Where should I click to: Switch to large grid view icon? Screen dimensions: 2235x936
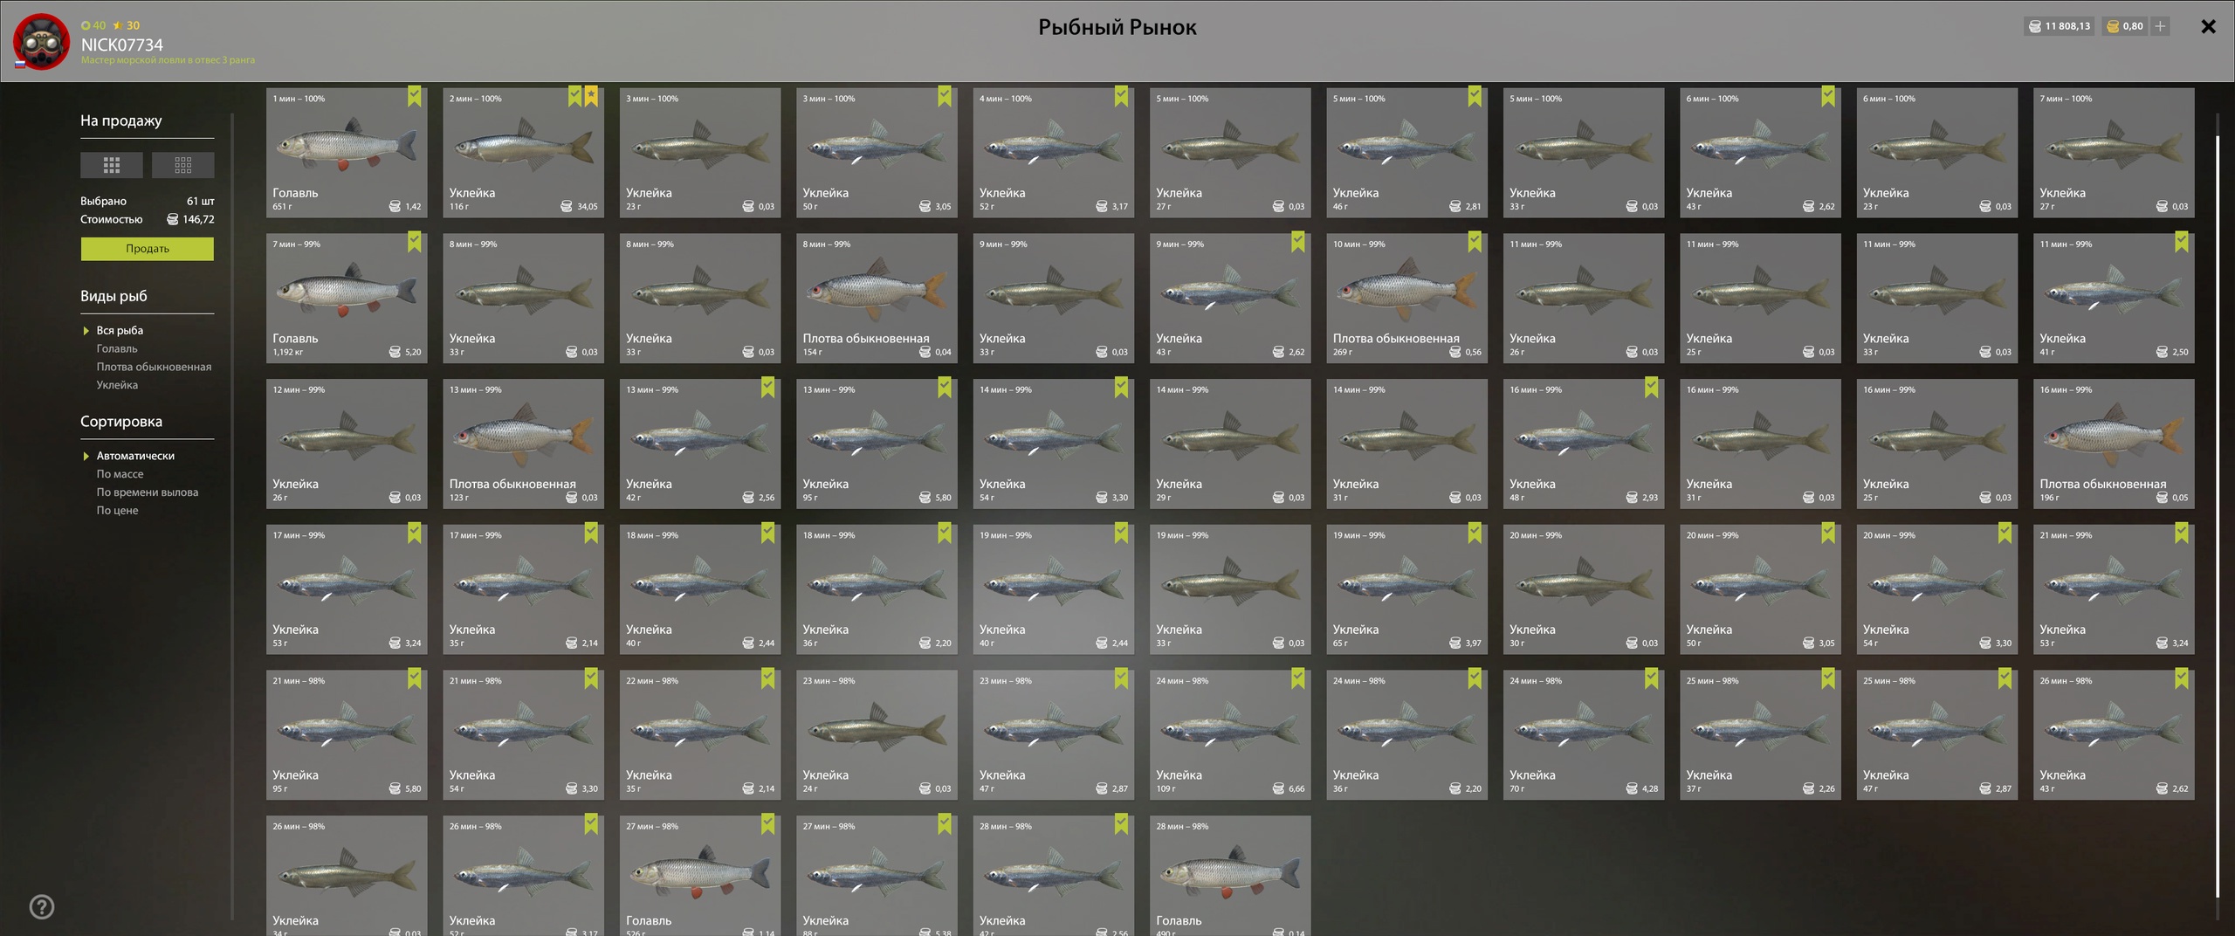pyautogui.click(x=112, y=165)
